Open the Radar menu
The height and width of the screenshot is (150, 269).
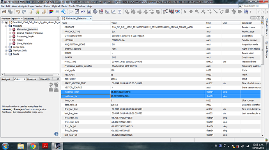(x=64, y=6)
